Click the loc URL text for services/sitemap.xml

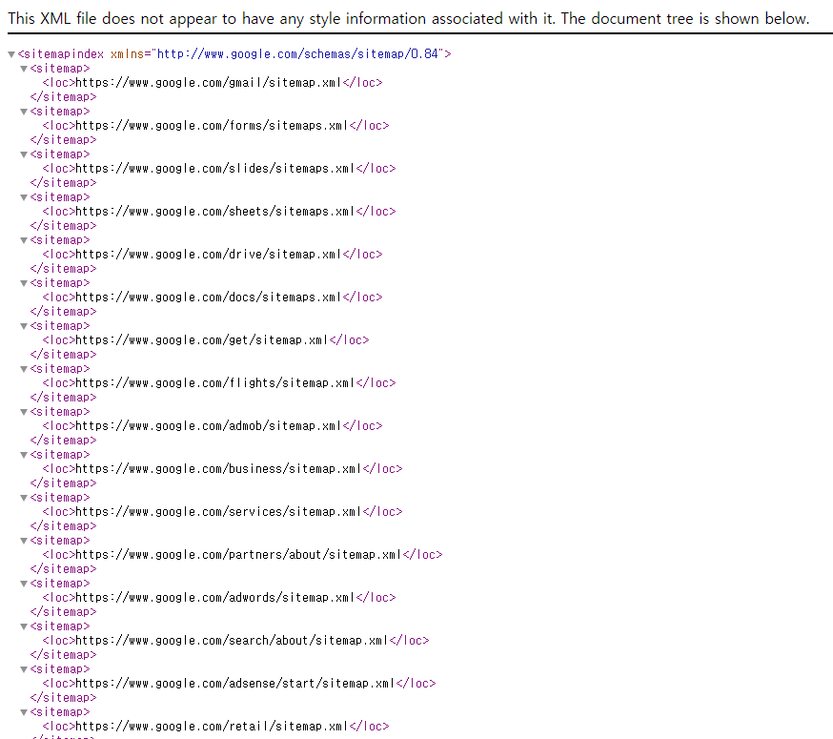click(218, 512)
